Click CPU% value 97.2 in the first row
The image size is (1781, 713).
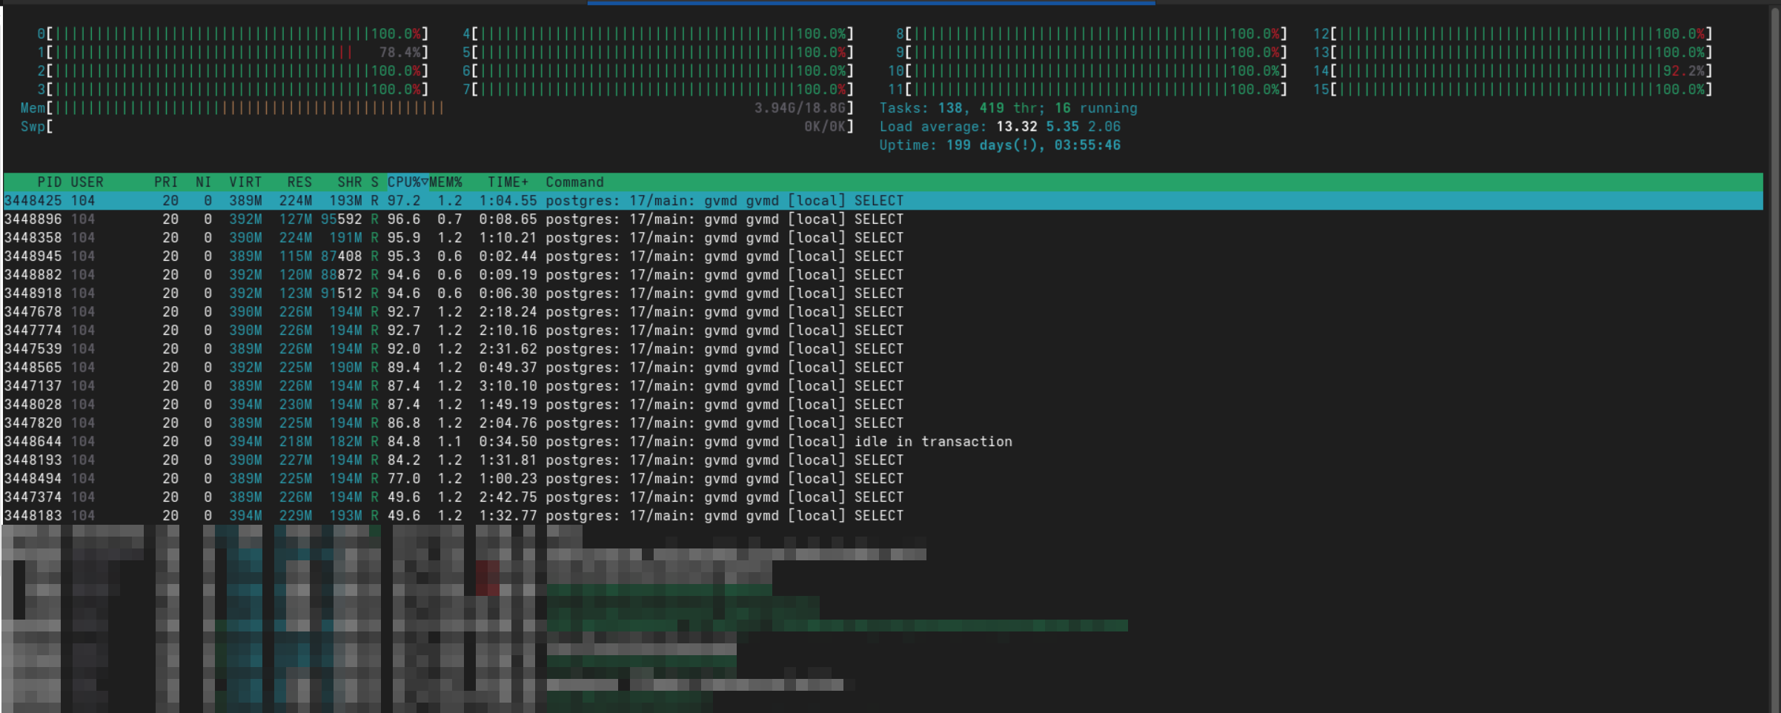[404, 201]
